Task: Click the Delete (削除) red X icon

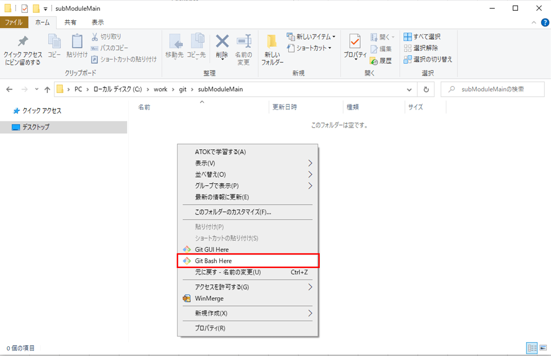Action: [x=222, y=42]
